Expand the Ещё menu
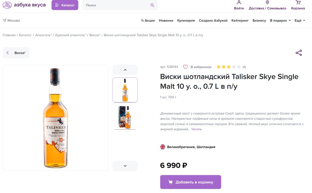The width and height of the screenshot is (312, 193). point(300,20)
